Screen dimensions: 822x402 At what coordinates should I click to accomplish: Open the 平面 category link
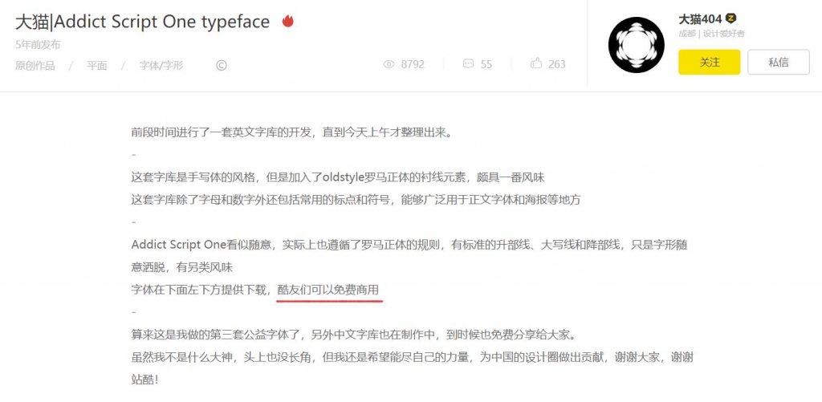[97, 66]
